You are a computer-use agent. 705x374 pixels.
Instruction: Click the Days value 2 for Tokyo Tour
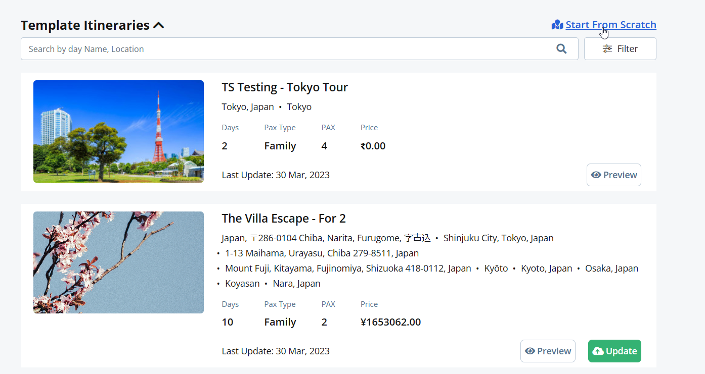[x=225, y=146]
